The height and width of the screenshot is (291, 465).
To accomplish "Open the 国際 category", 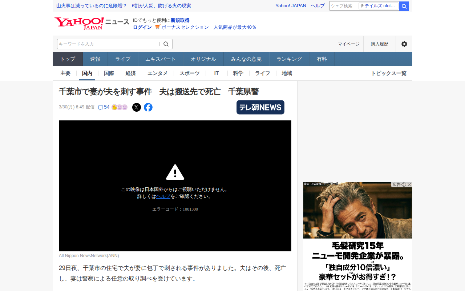I will click(109, 73).
